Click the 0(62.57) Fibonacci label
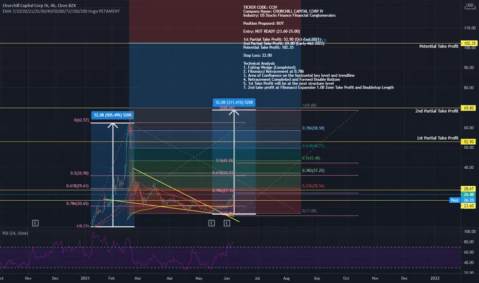The width and height of the screenshot is (479, 283). click(81, 120)
